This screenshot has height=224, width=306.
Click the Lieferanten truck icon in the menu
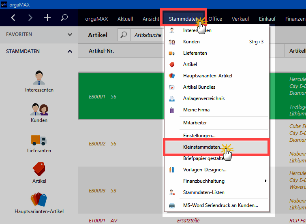point(172,53)
